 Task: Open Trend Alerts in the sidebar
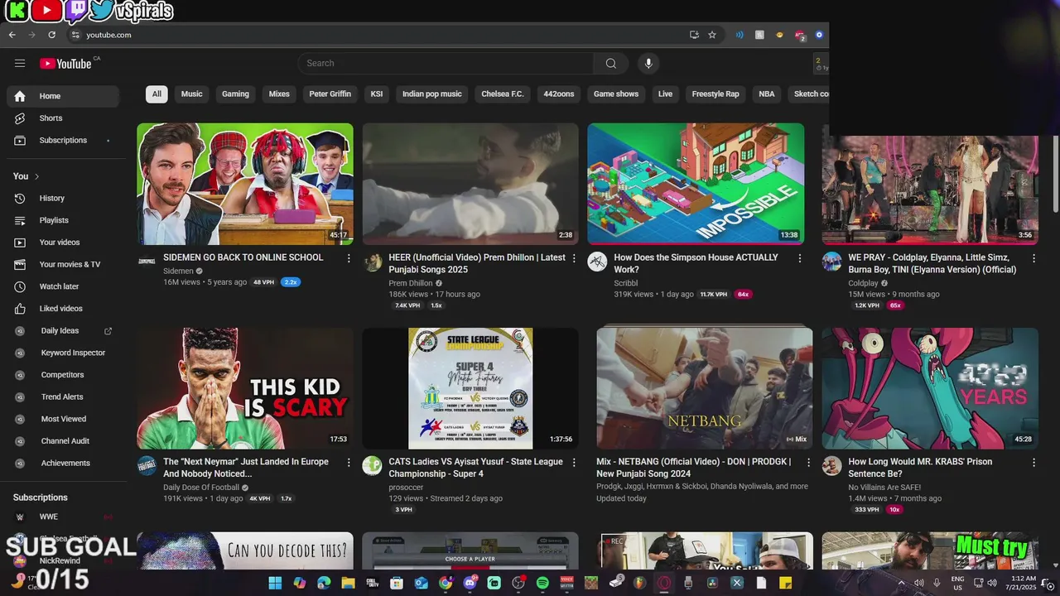(x=63, y=397)
